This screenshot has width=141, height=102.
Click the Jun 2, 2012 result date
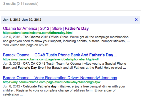click(x=11, y=63)
